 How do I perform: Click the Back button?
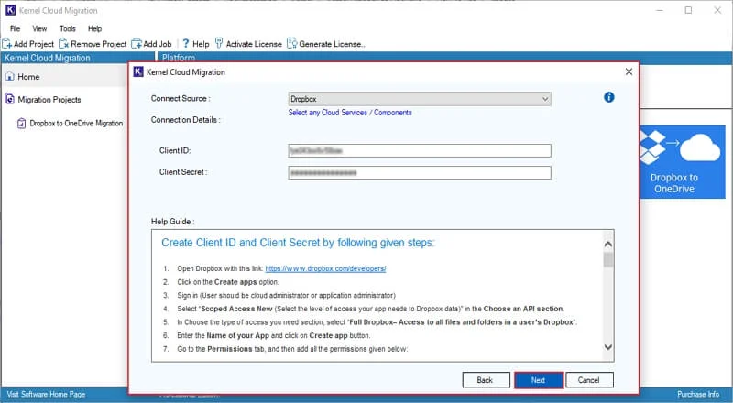tap(486, 380)
